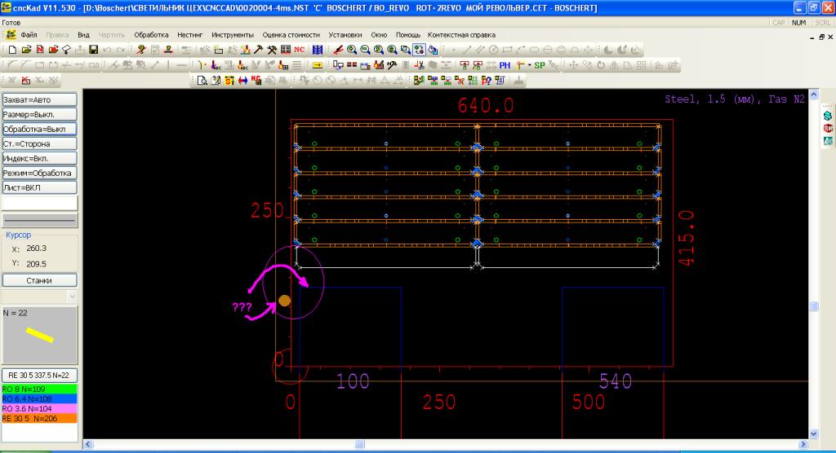This screenshot has height=453, width=836.
Task: Zoom in with the magnifier plus icon
Action: coord(351,50)
